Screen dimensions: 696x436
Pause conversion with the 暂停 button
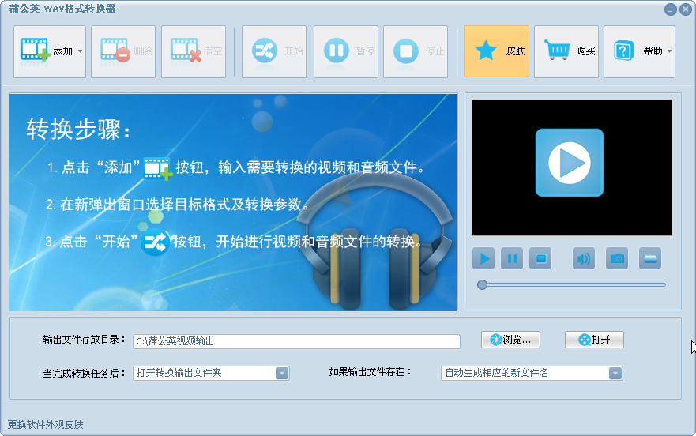coord(346,51)
